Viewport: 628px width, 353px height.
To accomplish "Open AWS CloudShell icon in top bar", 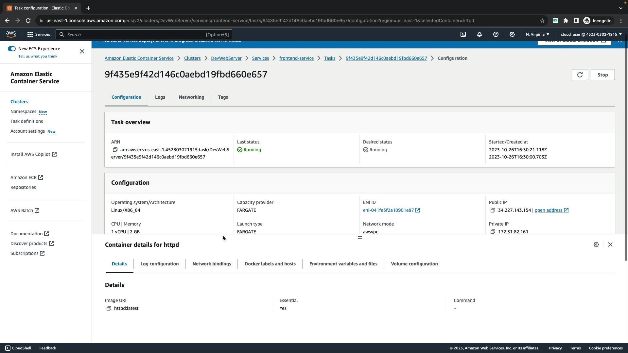I will click(x=463, y=34).
